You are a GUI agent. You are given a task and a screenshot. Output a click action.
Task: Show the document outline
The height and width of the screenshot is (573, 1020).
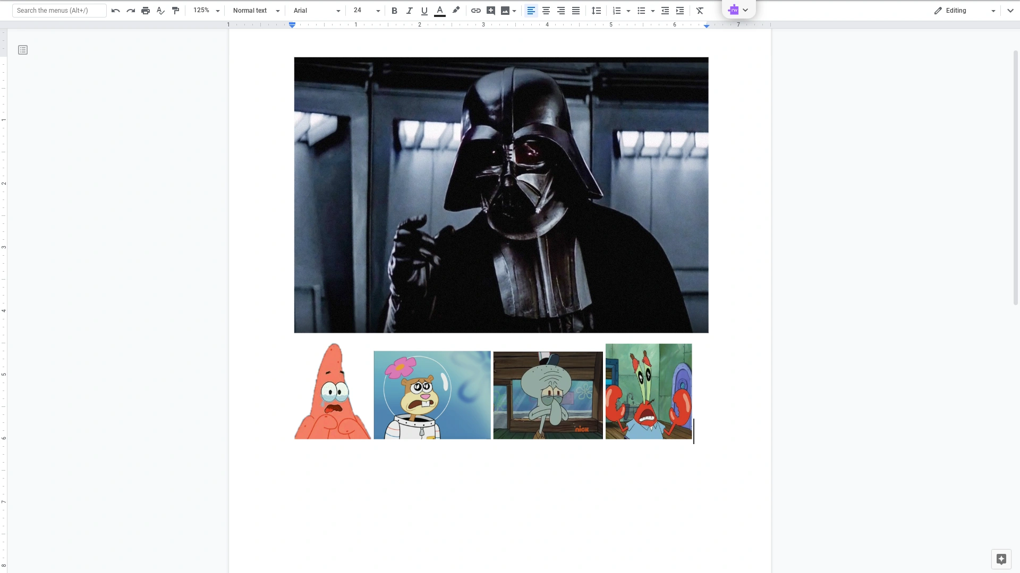pos(23,50)
